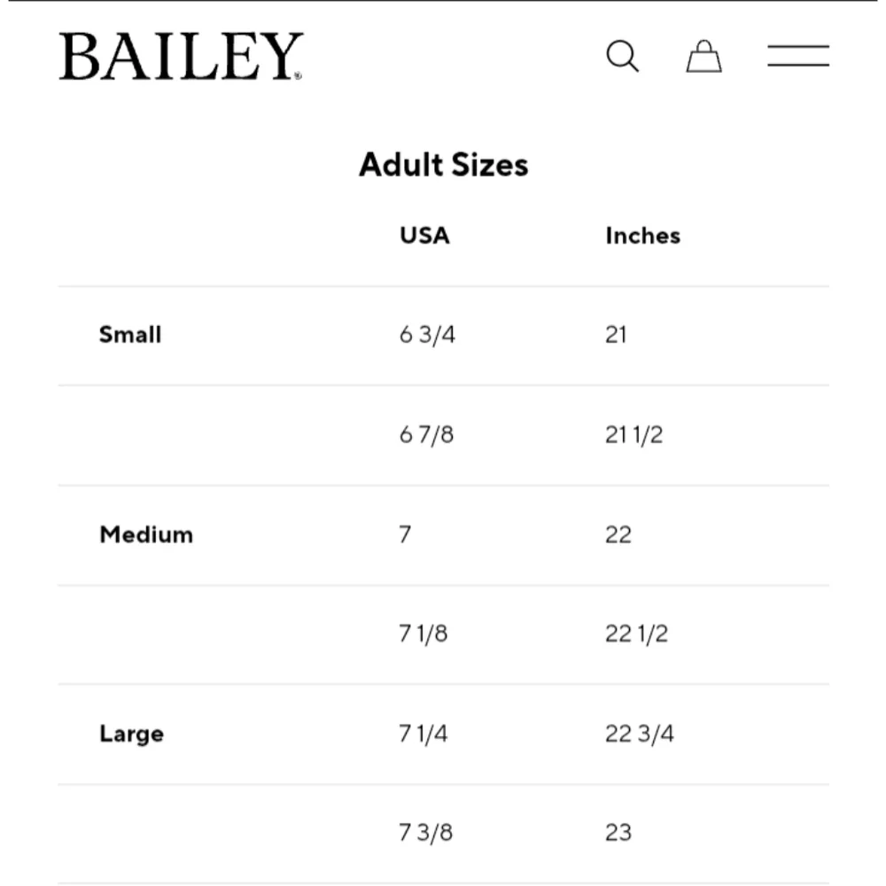Open the hamburger menu
Screen dimensions: 886x886
(x=797, y=57)
